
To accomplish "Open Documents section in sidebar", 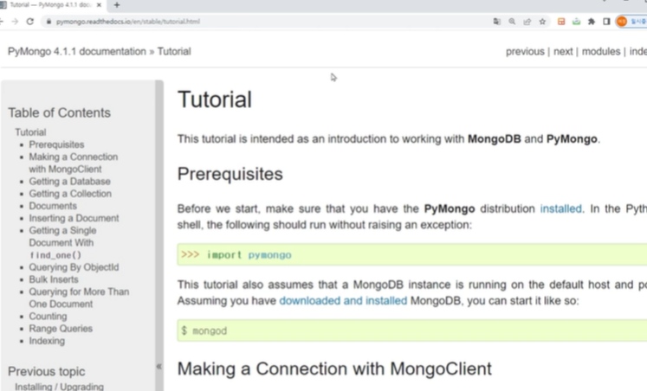I will pos(53,206).
